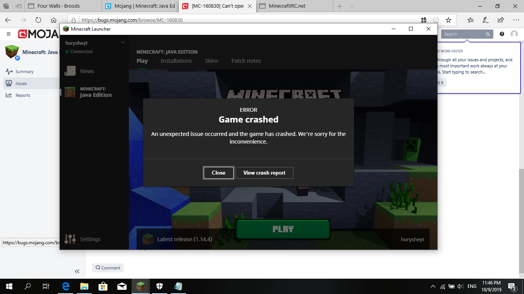Switch to the Installations tab
This screenshot has height=294, width=524.
[176, 61]
